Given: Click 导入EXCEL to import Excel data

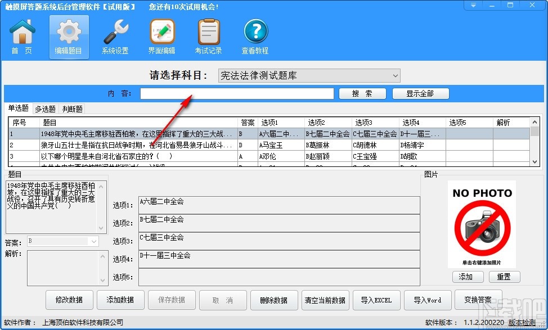Looking at the screenshot, I should (376, 300).
